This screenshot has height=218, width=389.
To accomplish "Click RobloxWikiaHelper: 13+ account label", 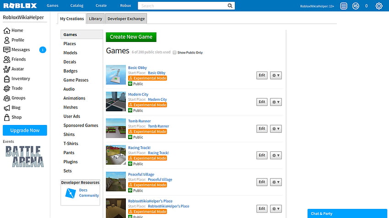I will coord(317,6).
